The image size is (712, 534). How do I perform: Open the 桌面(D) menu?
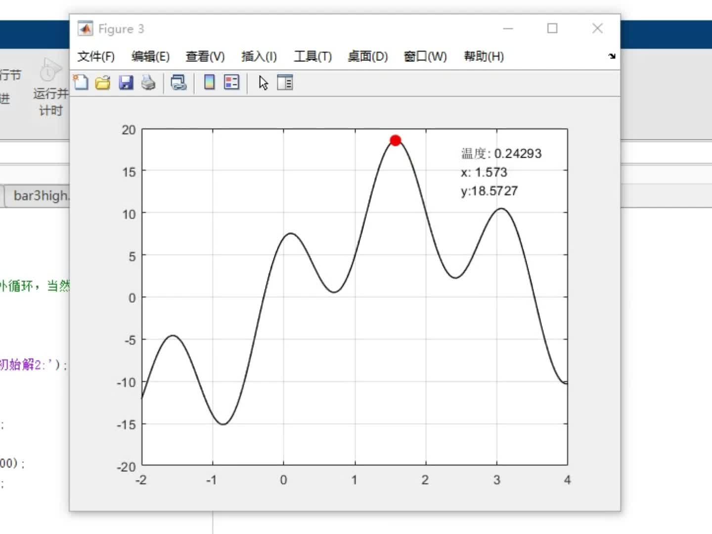367,56
